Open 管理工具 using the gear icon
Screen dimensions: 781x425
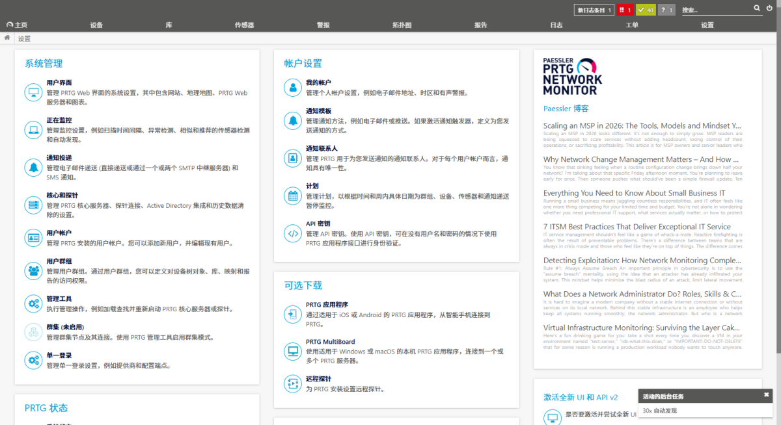pyautogui.click(x=33, y=302)
